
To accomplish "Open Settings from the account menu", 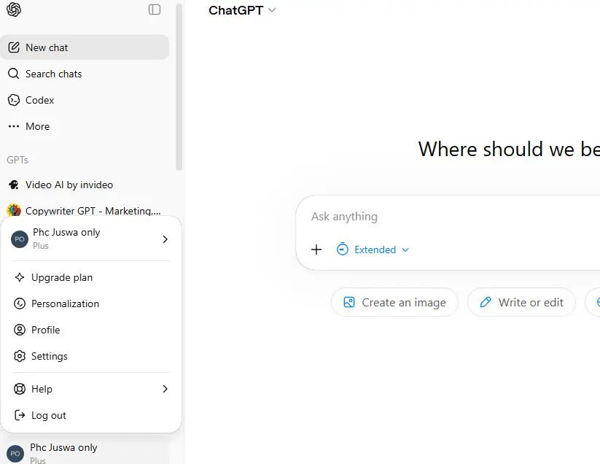I will 90,356.
